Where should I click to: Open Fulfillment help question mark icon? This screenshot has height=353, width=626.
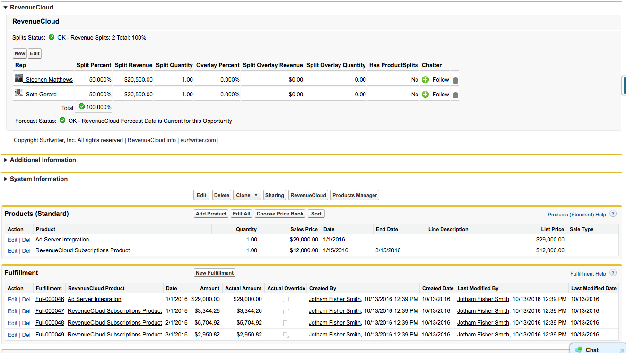(x=613, y=273)
